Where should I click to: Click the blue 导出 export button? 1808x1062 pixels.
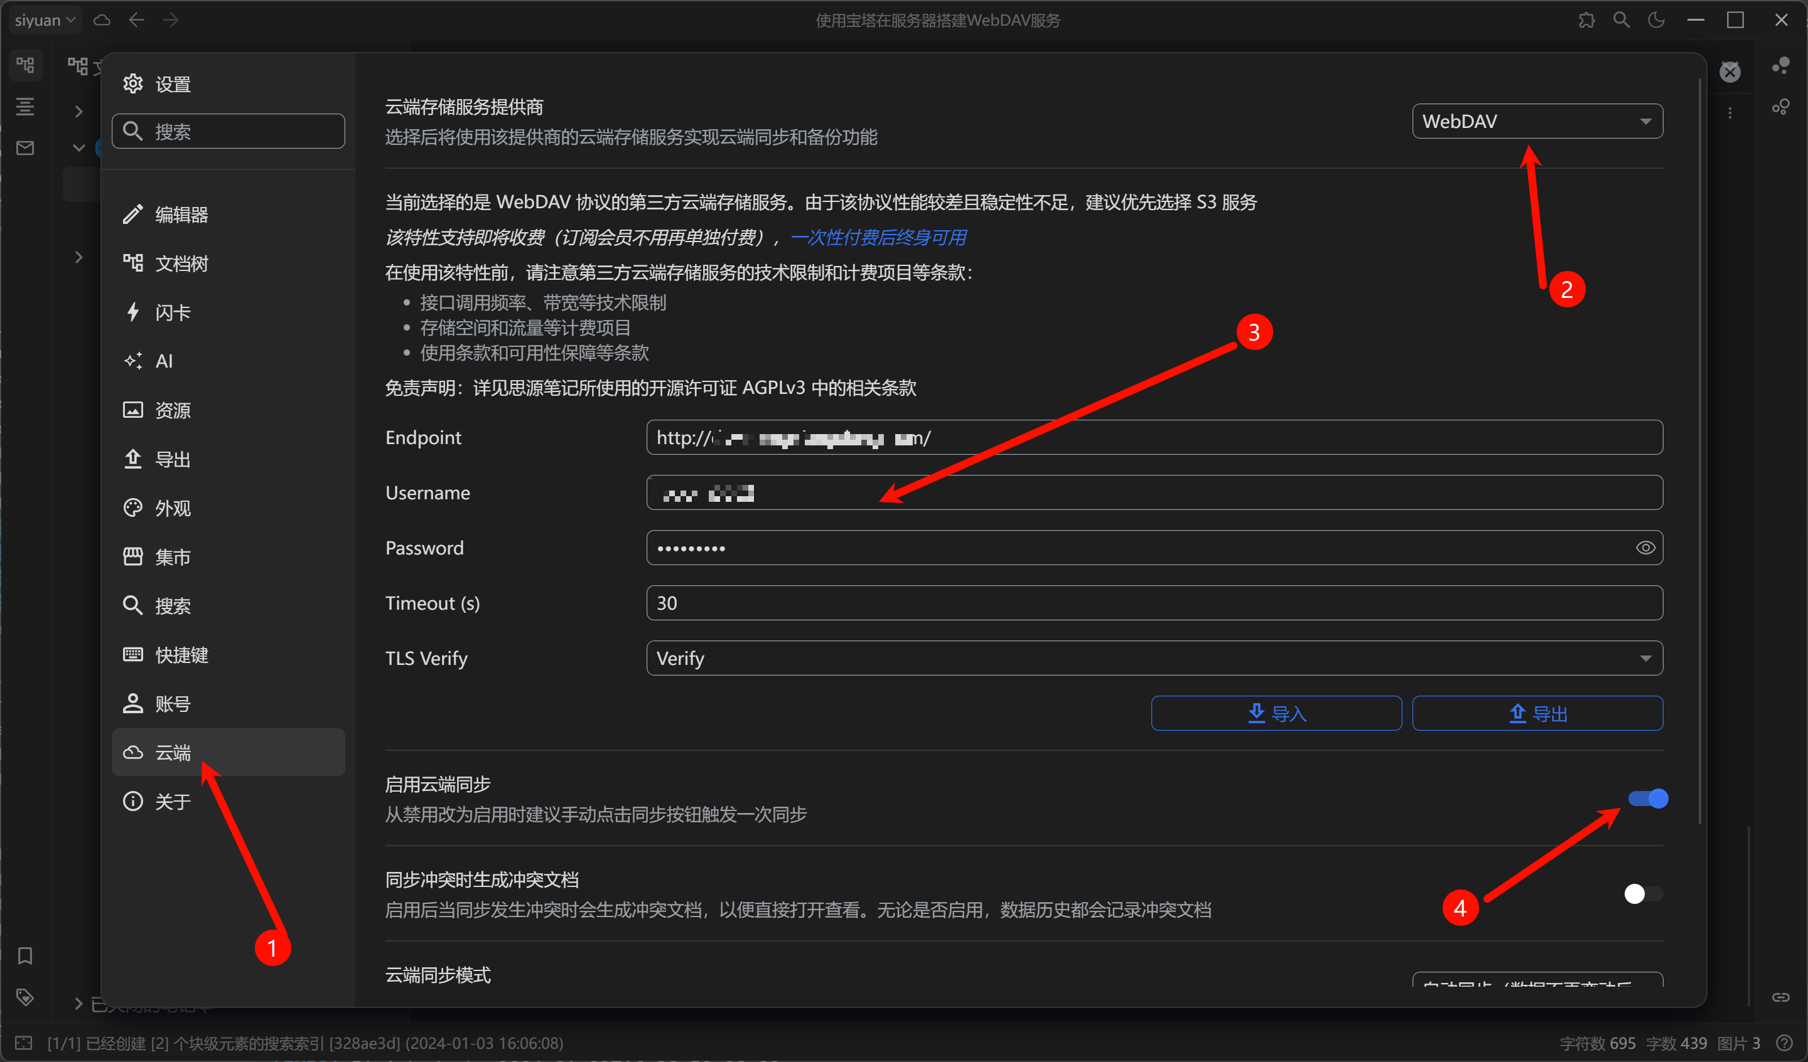pyautogui.click(x=1537, y=713)
